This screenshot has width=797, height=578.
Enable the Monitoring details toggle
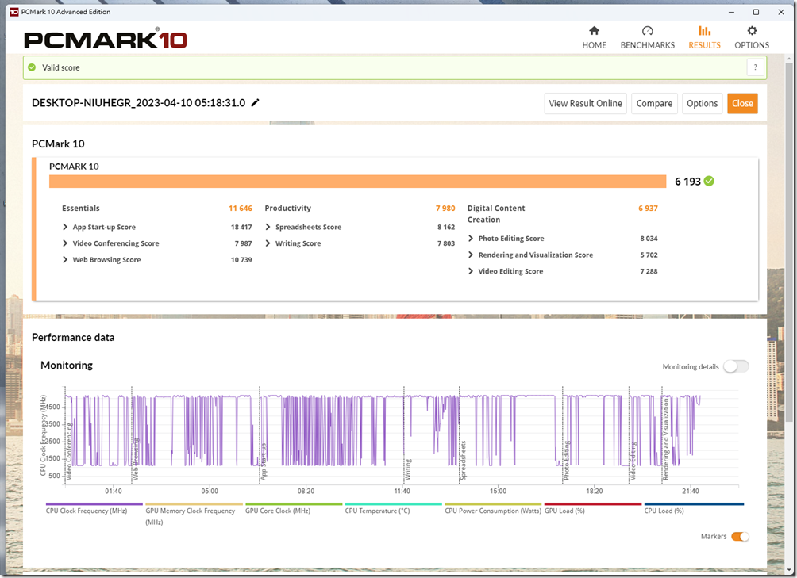735,366
